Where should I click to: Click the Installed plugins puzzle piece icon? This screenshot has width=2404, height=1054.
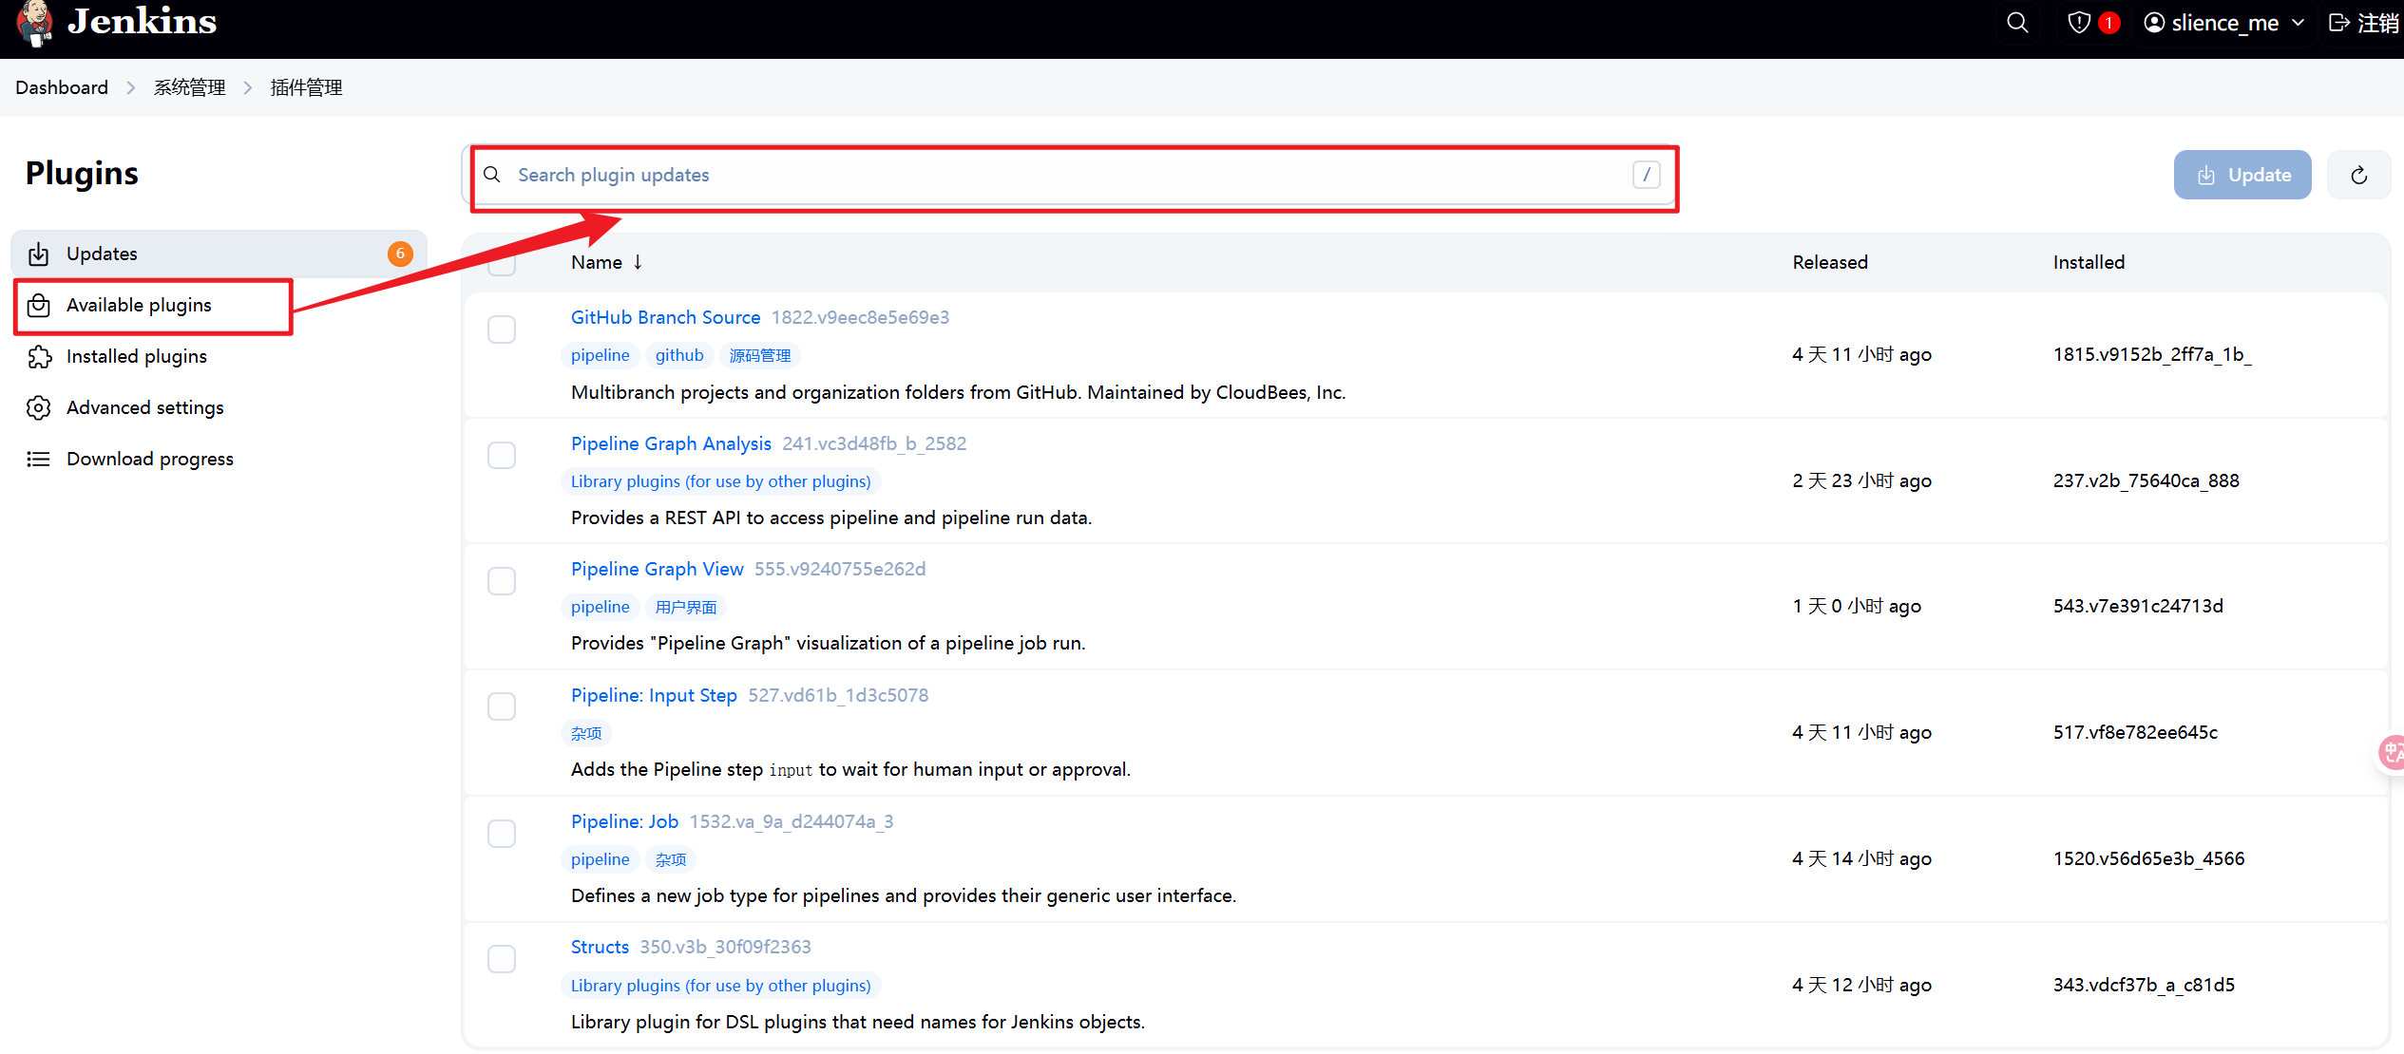[x=38, y=356]
